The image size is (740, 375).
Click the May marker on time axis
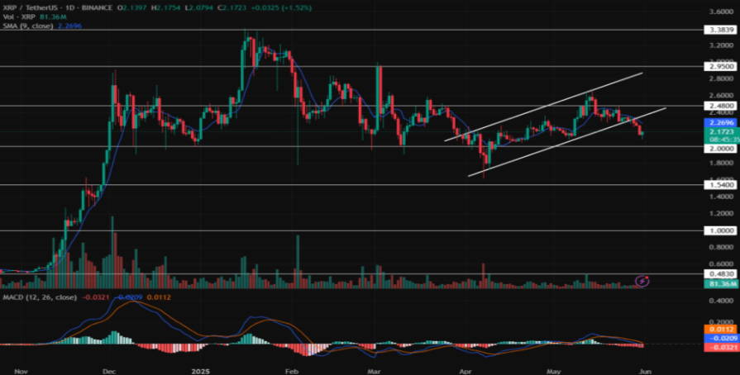tap(552, 368)
